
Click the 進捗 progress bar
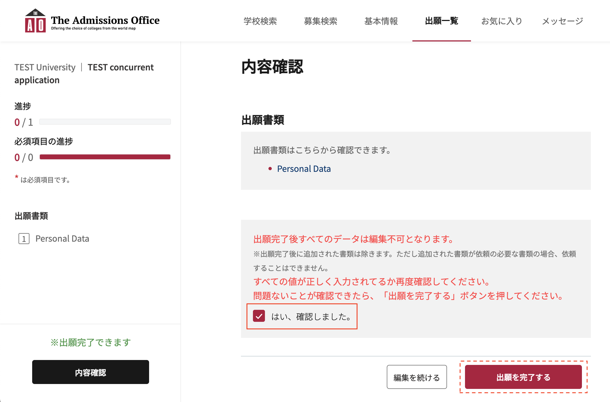[105, 122]
